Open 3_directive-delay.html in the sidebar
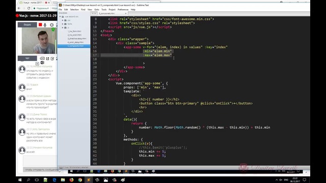This screenshot has height=183, width=326. click(x=77, y=39)
